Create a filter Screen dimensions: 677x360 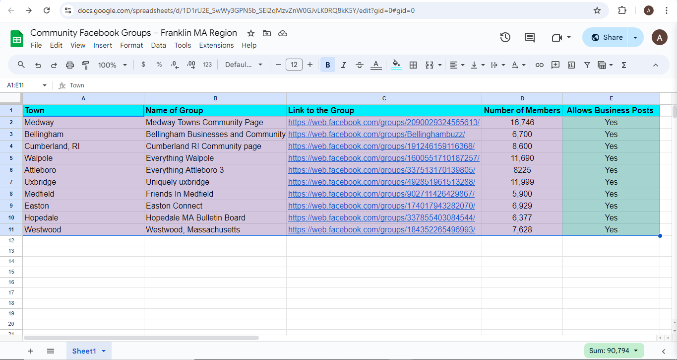(x=587, y=65)
